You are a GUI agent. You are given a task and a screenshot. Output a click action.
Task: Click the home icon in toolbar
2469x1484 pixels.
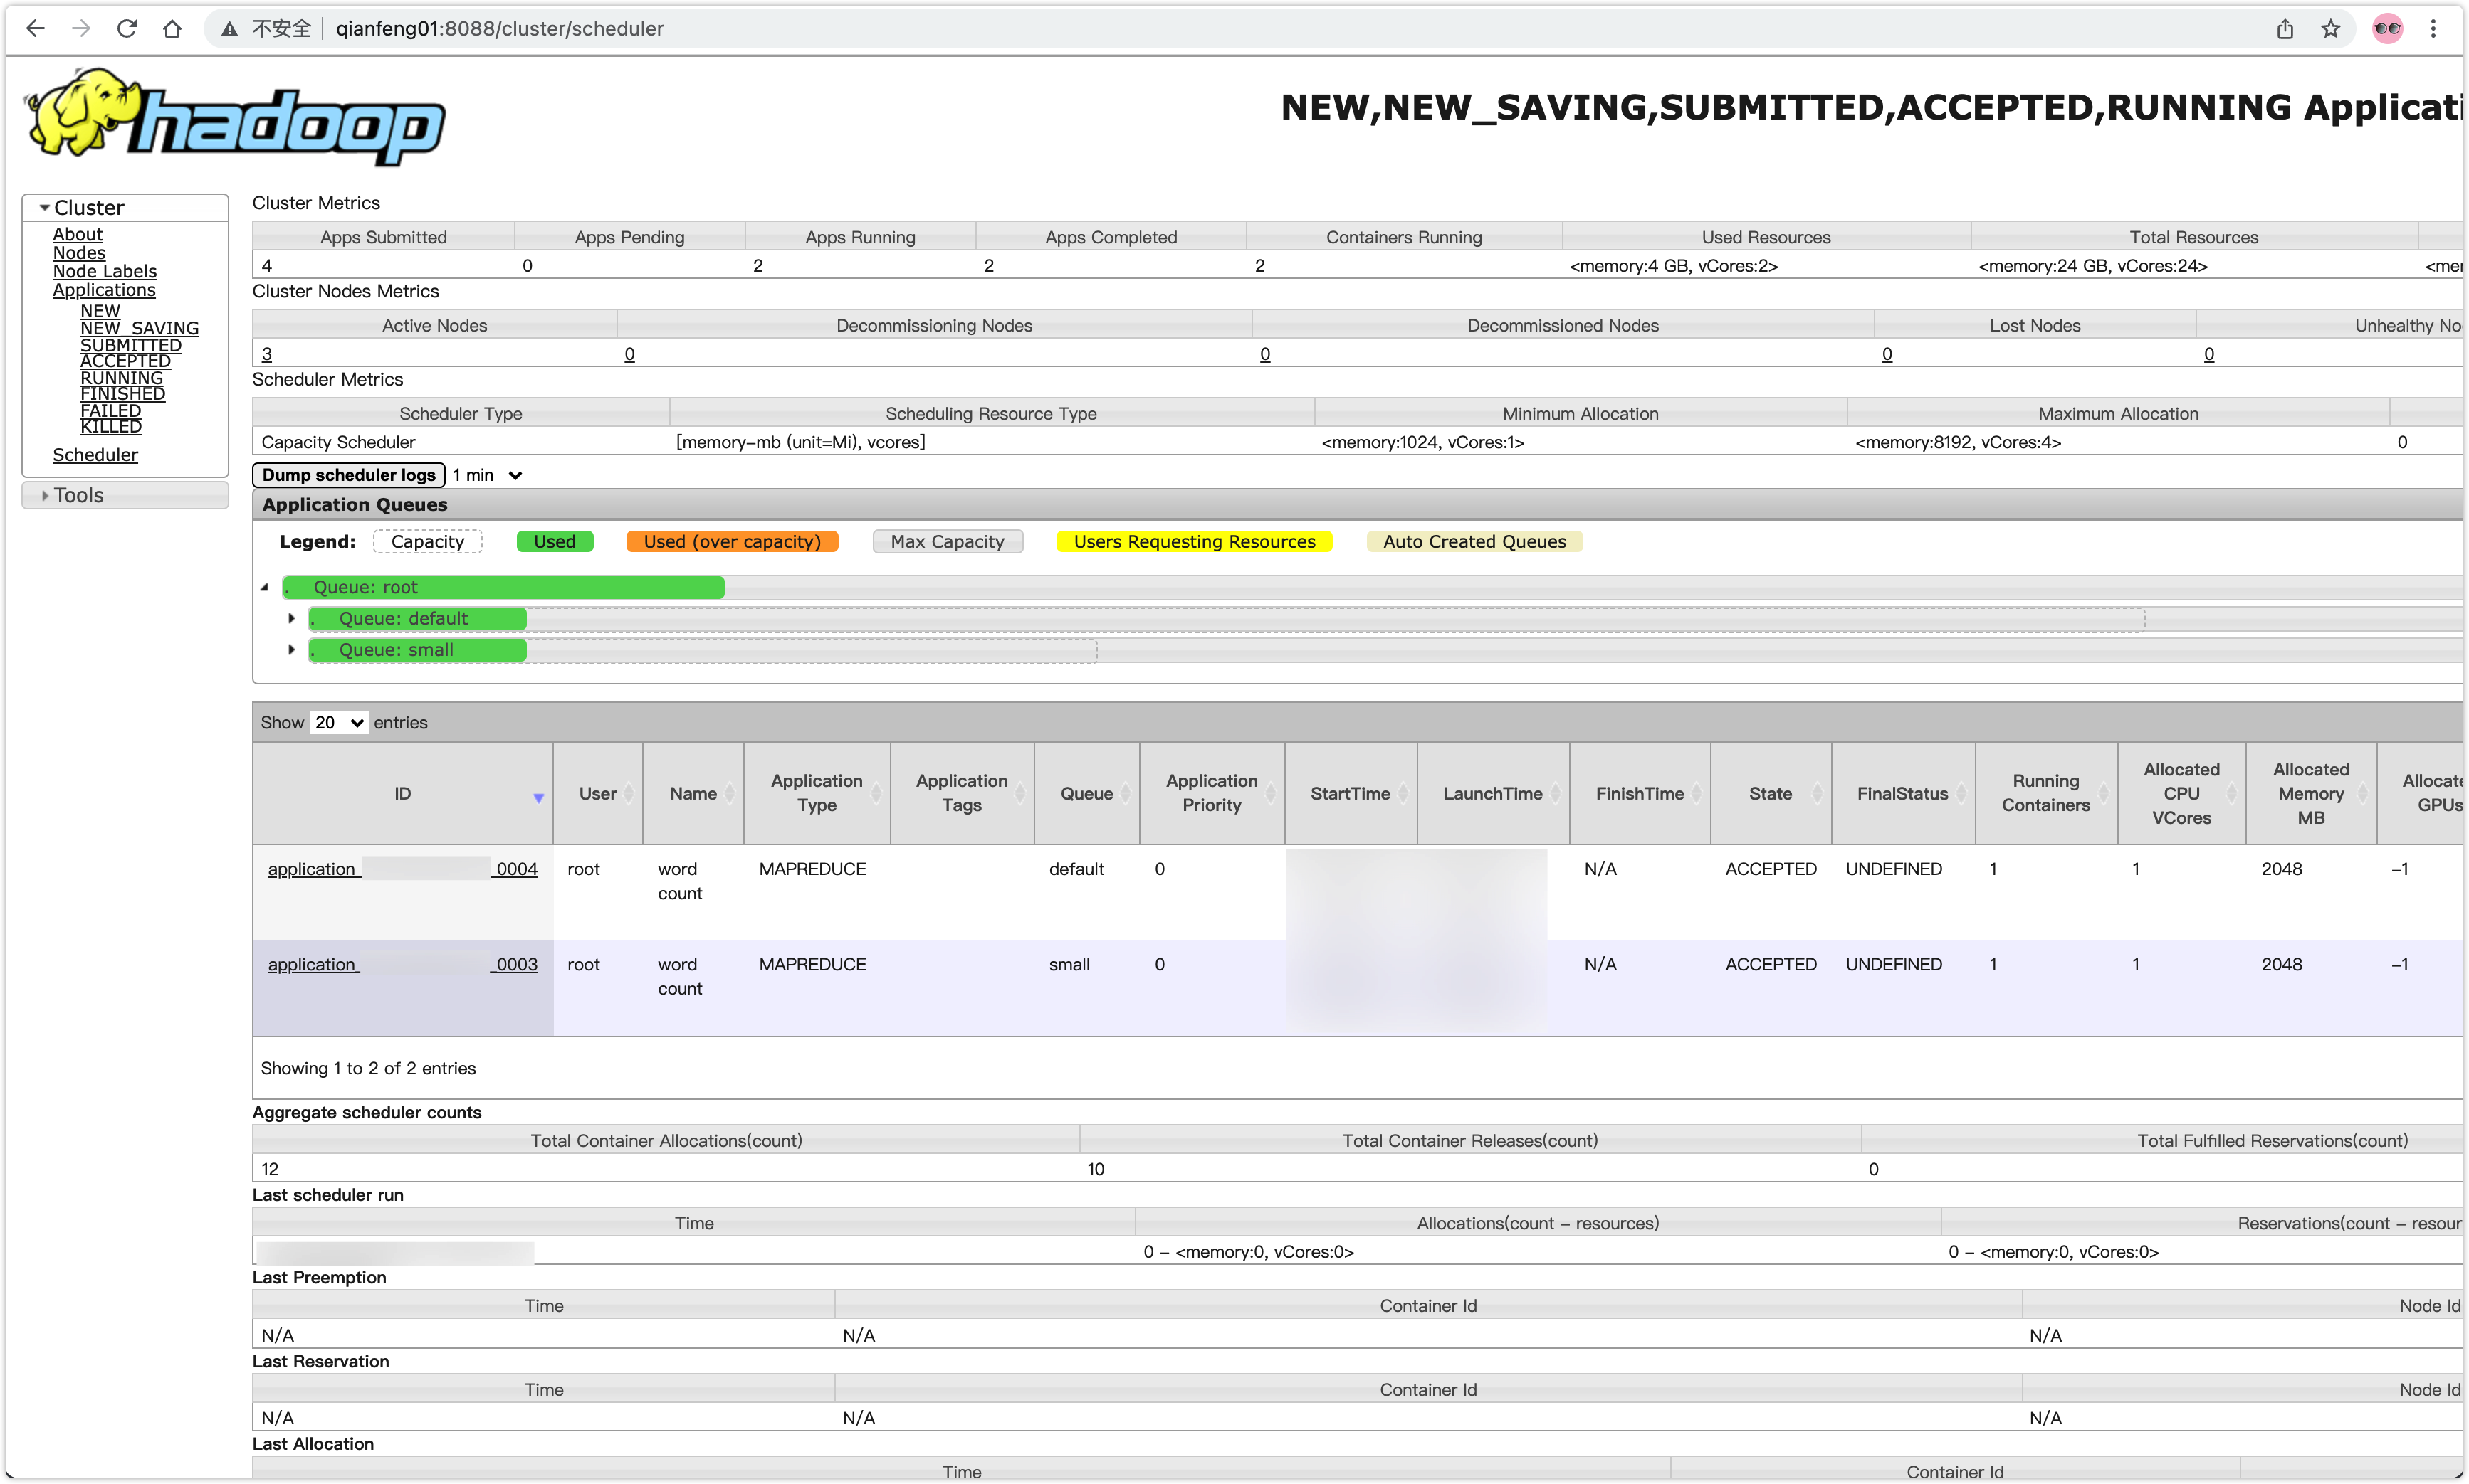coord(172,28)
